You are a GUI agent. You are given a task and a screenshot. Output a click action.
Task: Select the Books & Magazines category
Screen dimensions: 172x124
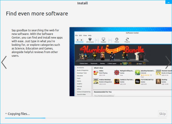click(82, 70)
